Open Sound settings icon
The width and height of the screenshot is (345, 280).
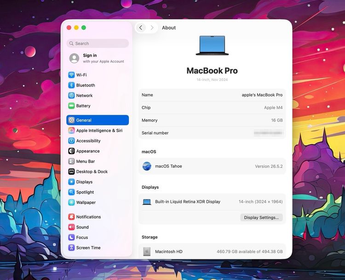(71, 227)
